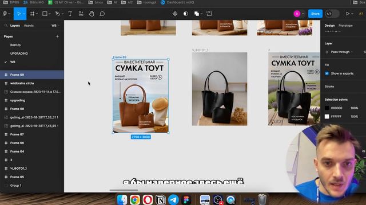Click the pink user avatar A
The width and height of the screenshot is (366, 205).
tap(297, 14)
